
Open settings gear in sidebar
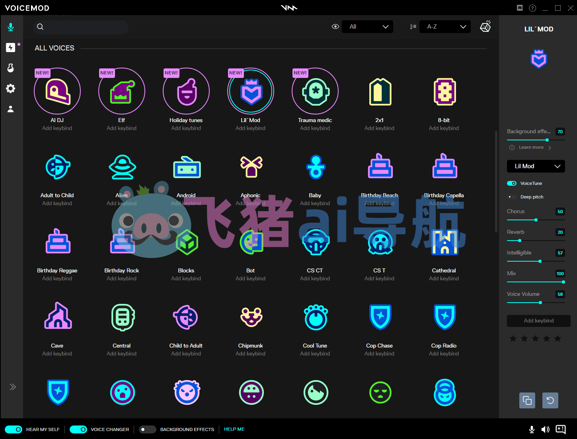coord(11,88)
